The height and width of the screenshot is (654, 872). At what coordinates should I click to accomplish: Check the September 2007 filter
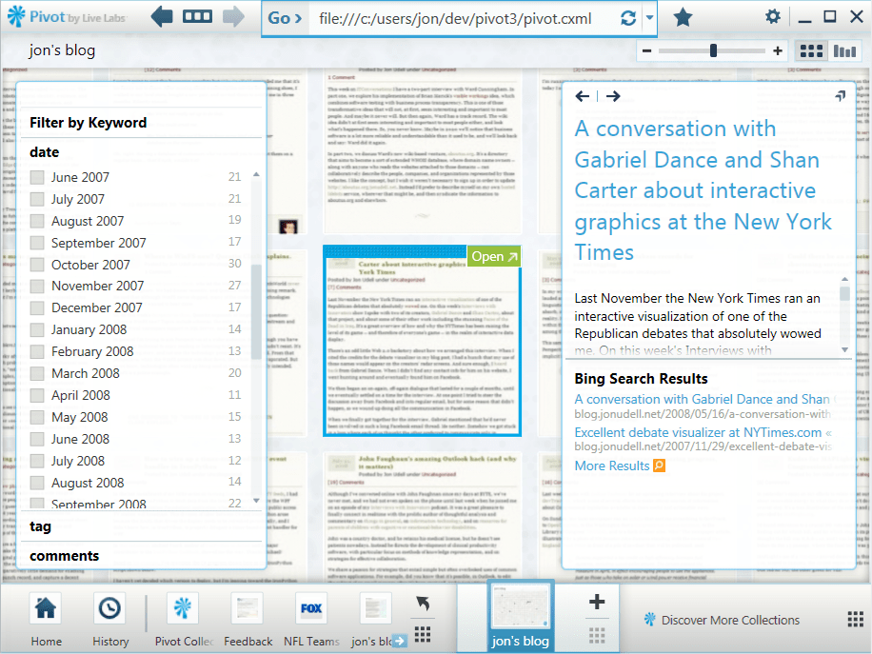(x=37, y=243)
